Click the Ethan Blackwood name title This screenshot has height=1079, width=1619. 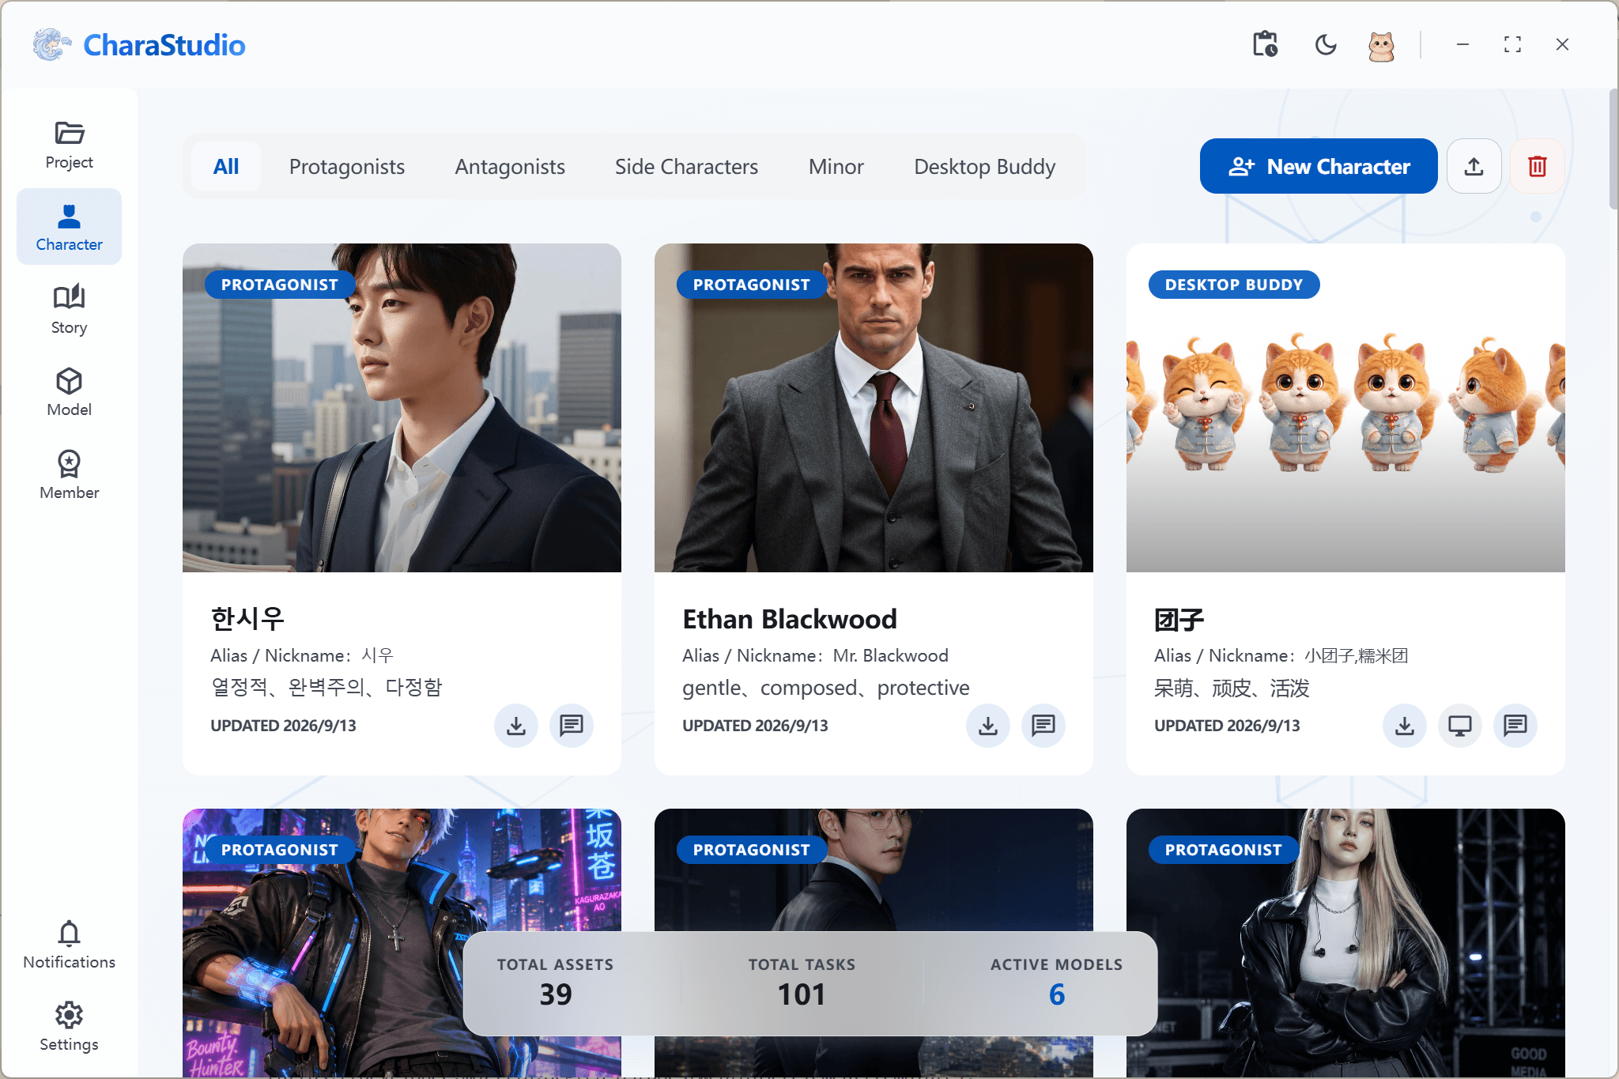[790, 619]
